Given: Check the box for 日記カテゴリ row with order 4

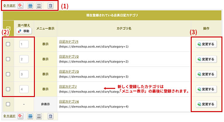Looking at the screenshot, I should coord(8,89).
